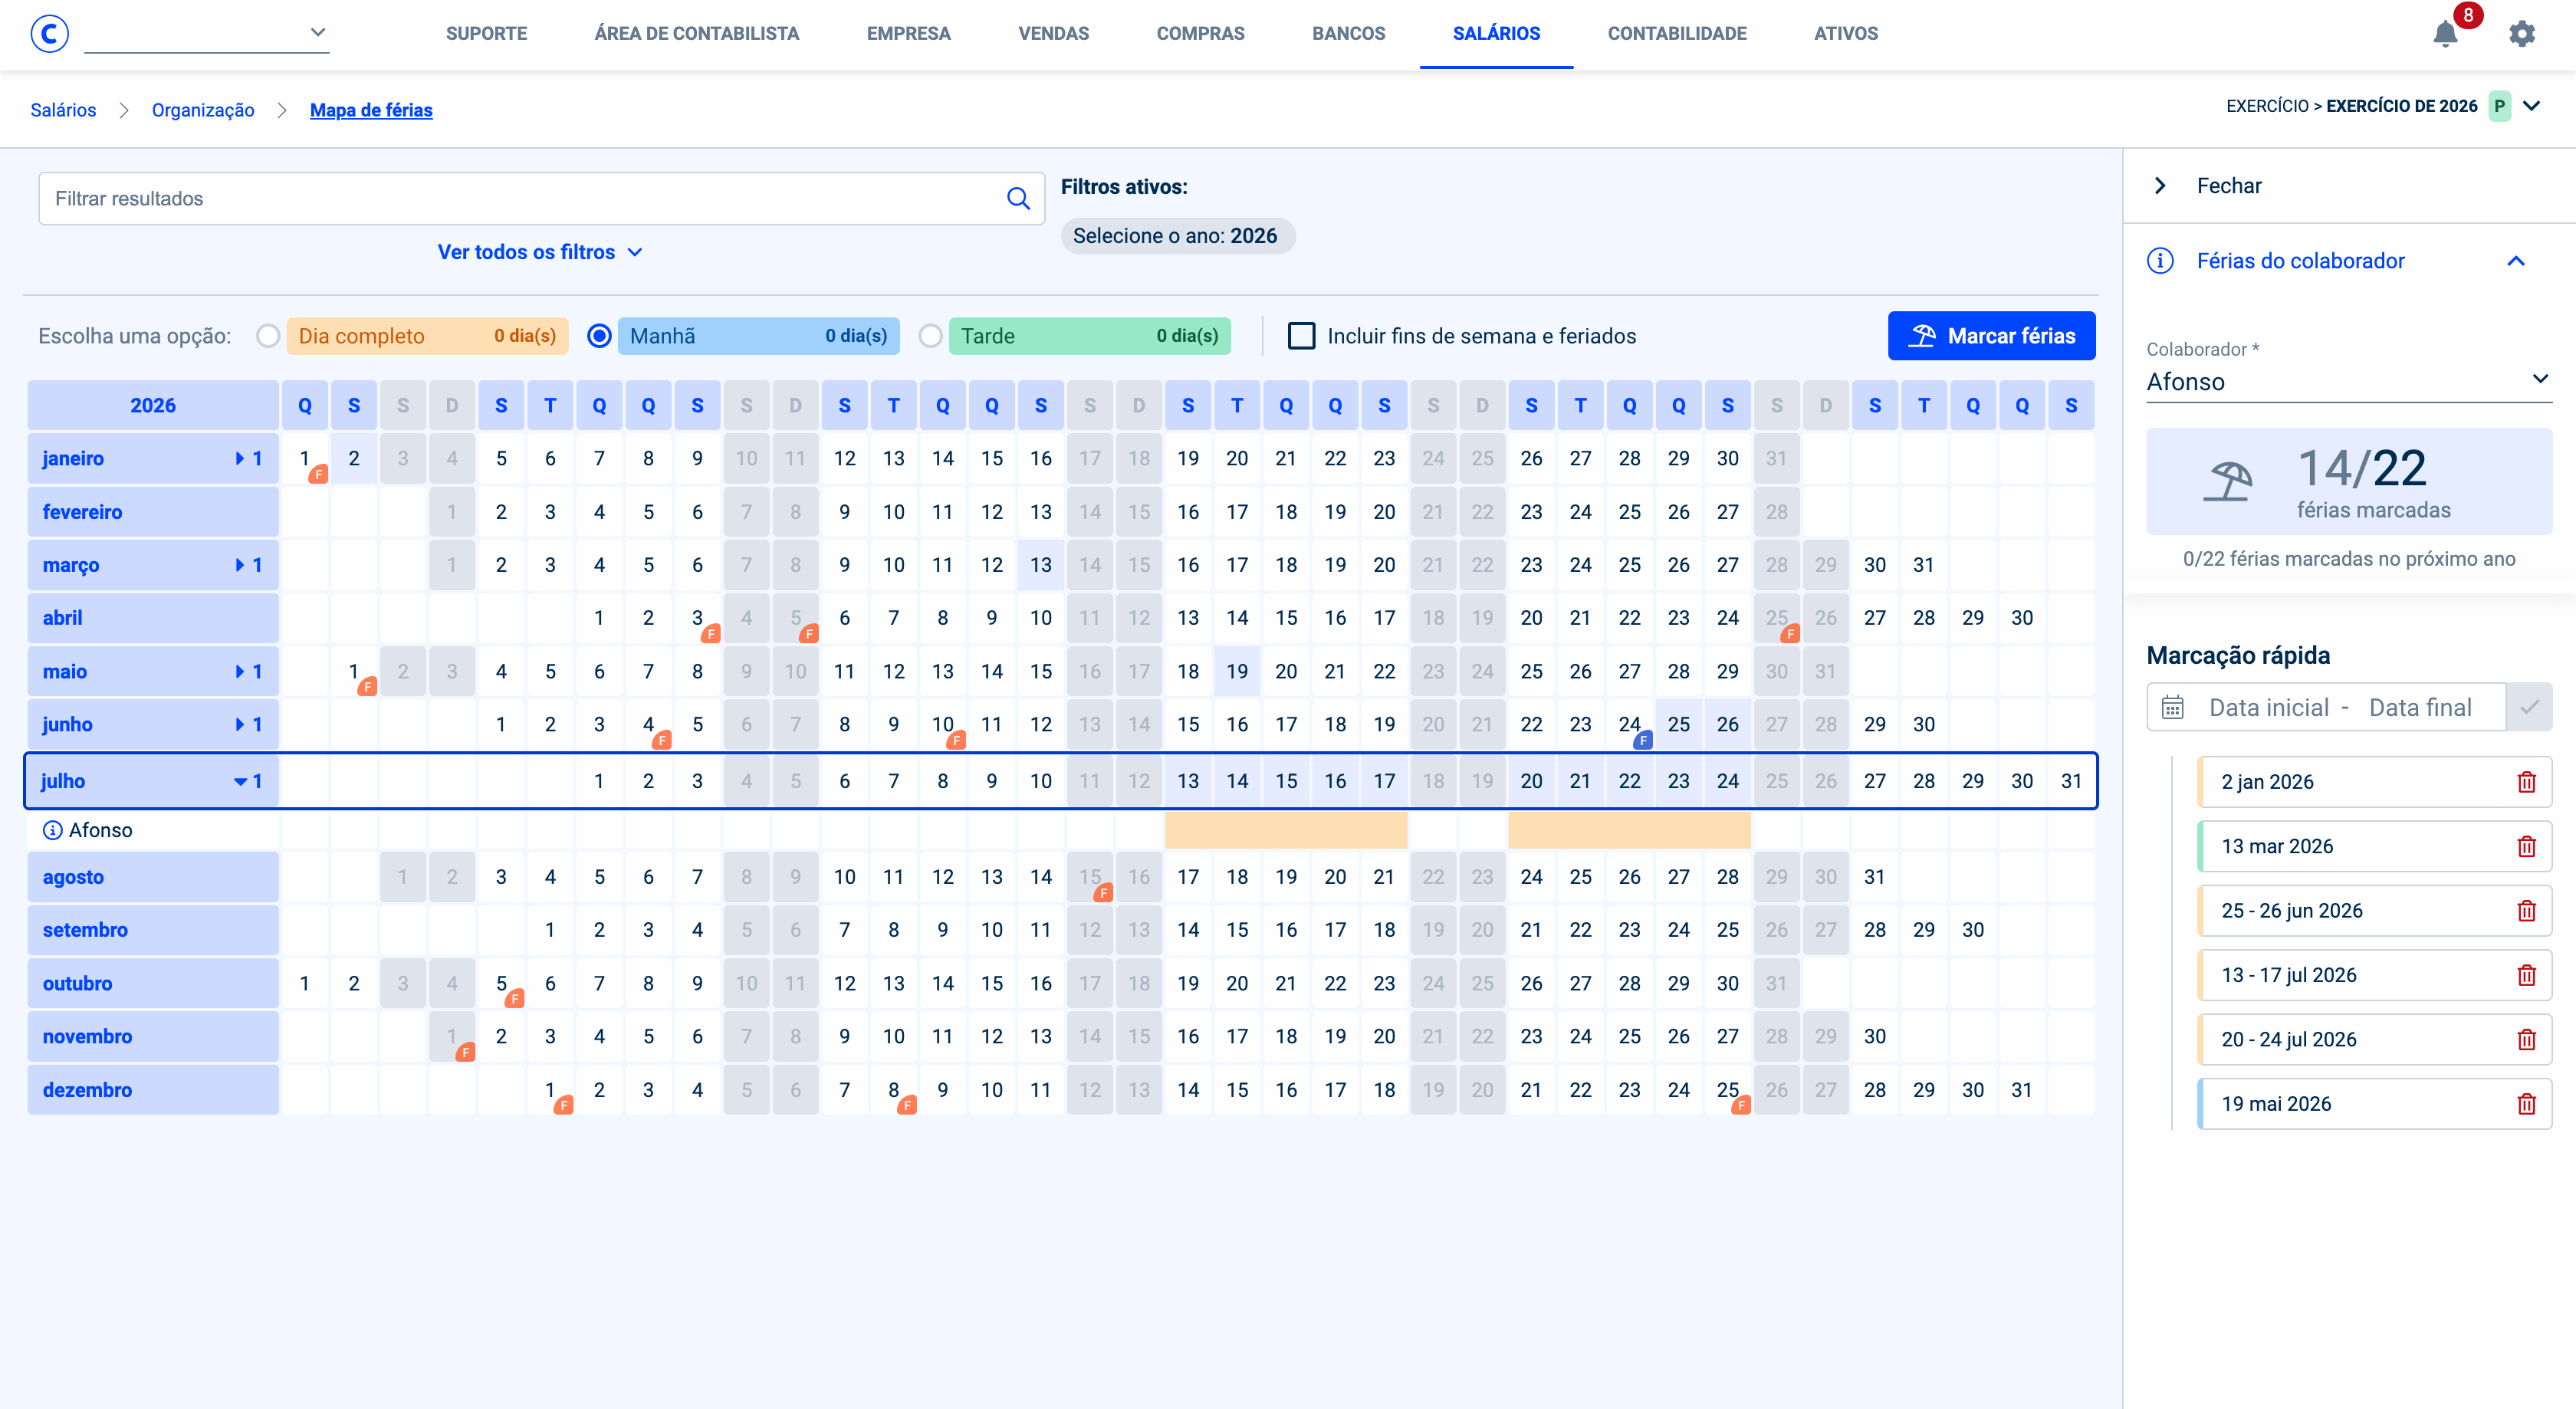The width and height of the screenshot is (2576, 1409).
Task: Go to Organização breadcrumb link
Action: [x=203, y=110]
